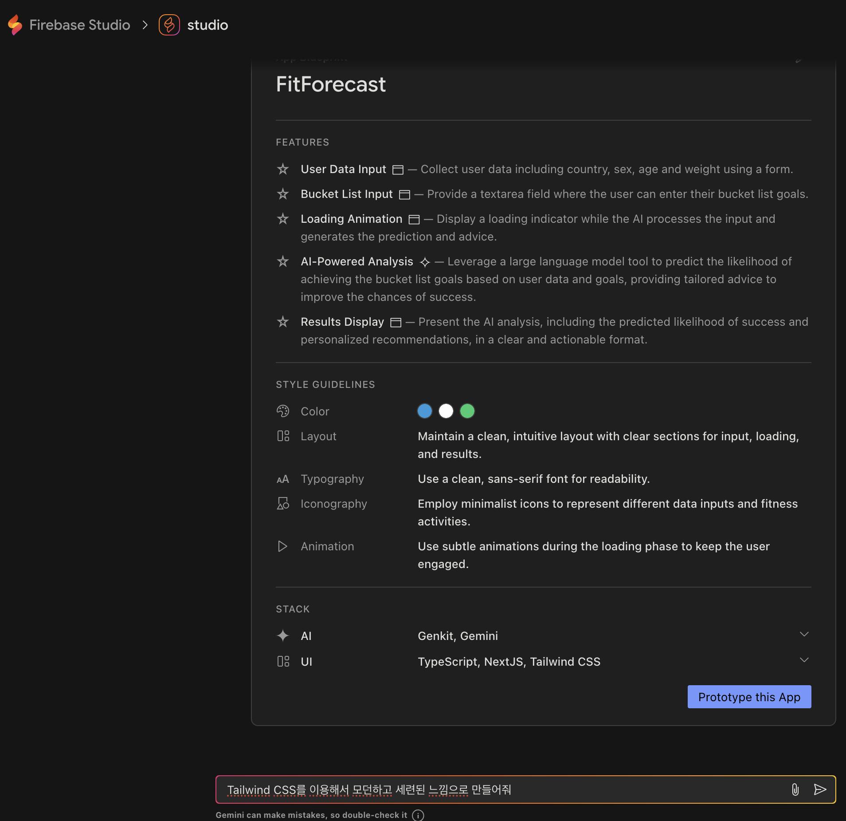Click the Gemini info icon
Screen dimensions: 846x821
pyautogui.click(x=418, y=815)
